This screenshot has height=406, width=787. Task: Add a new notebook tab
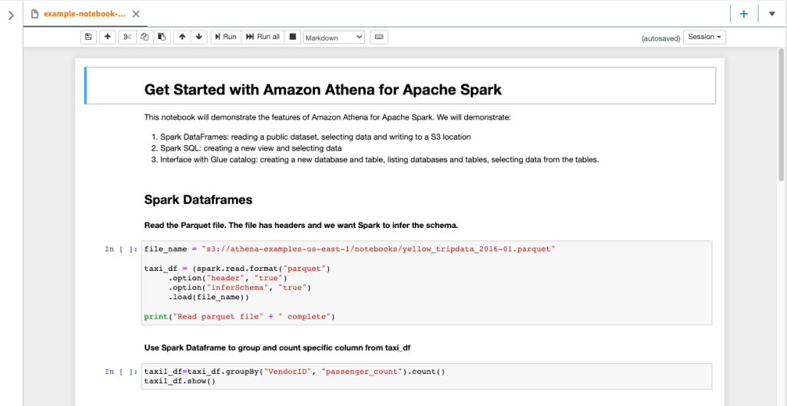(x=743, y=14)
